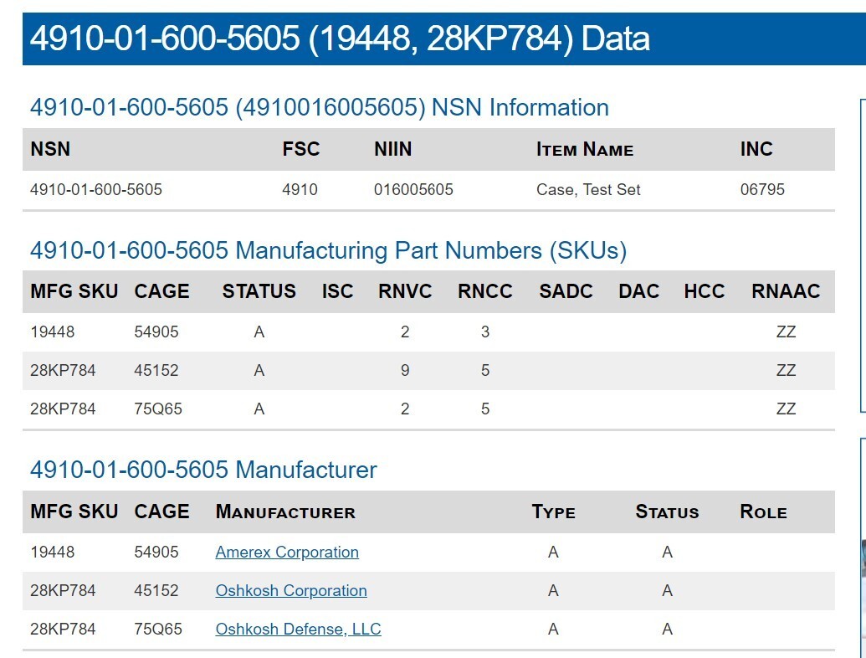Screen dimensions: 866x658
Task: Click the page title '4910-01-600-5605 (19448, 28KP784) Data'
Action: click(x=340, y=39)
